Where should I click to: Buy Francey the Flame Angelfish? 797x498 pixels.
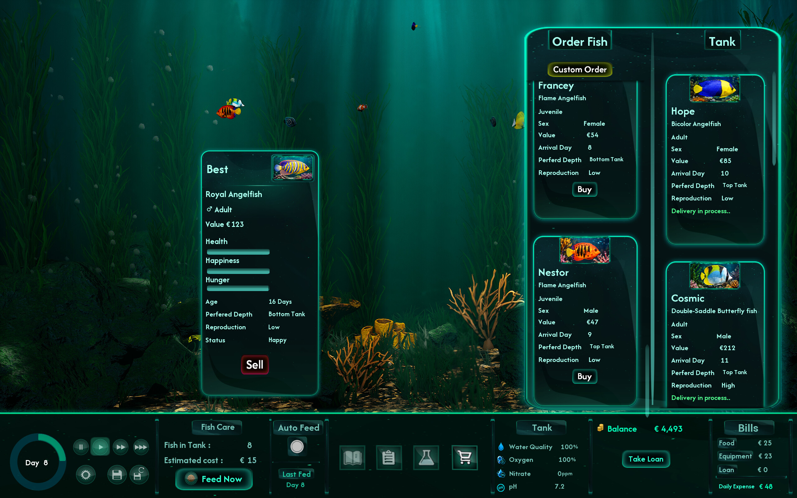[585, 189]
